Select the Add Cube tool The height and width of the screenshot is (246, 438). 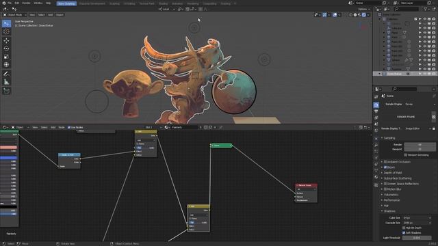point(6,91)
